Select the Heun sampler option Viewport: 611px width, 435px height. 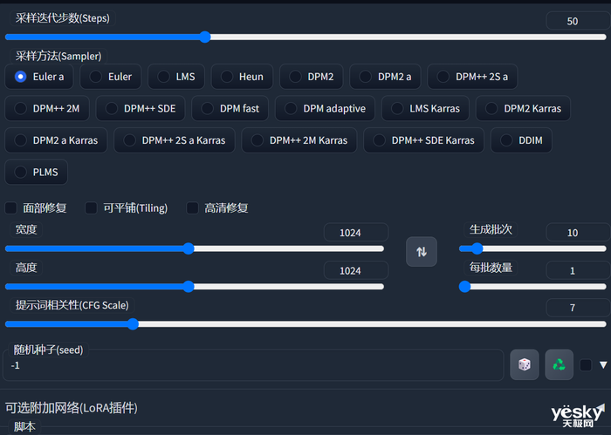tap(242, 77)
